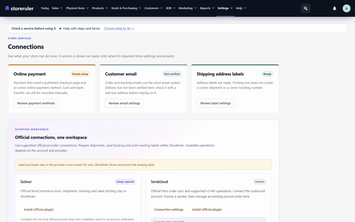Click the Geliver provider name
The width and height of the screenshot is (355, 222).
tap(26, 182)
